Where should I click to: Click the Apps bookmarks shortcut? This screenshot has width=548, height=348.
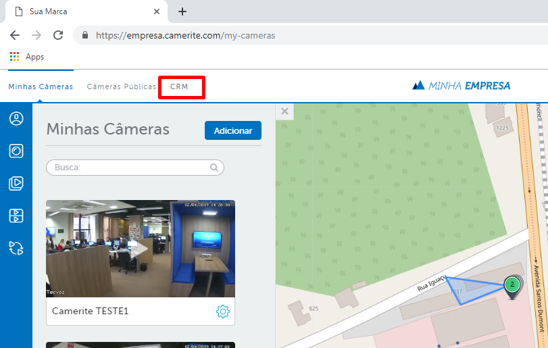tap(27, 57)
